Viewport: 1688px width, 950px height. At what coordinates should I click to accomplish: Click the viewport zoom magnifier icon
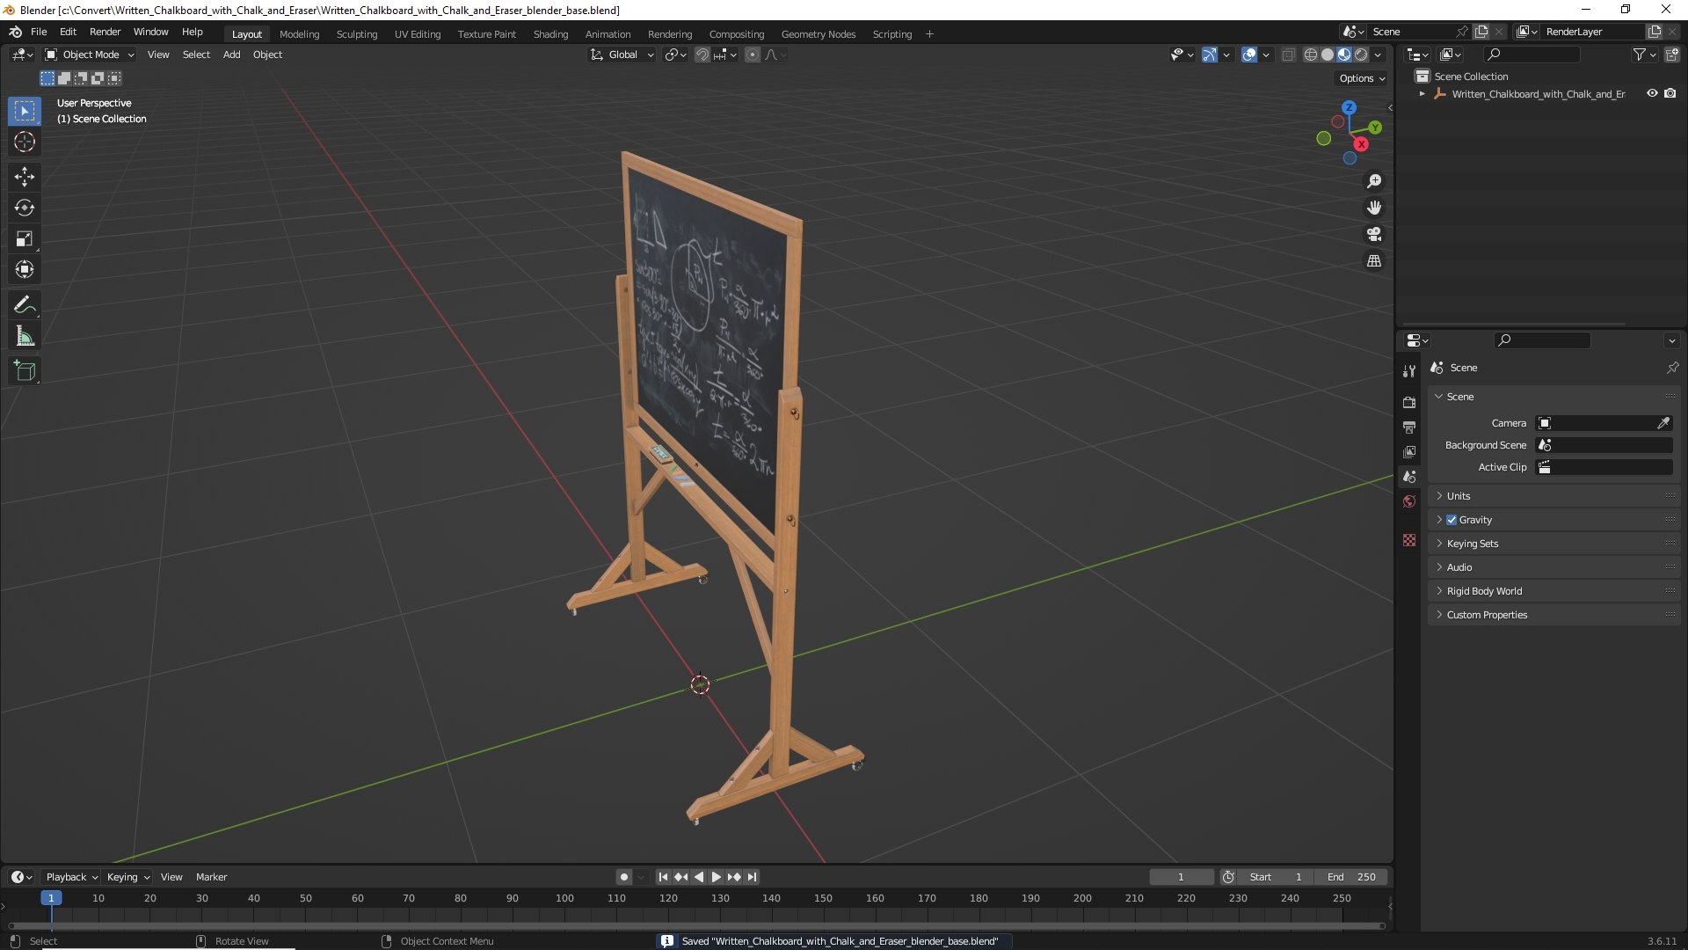[1373, 181]
